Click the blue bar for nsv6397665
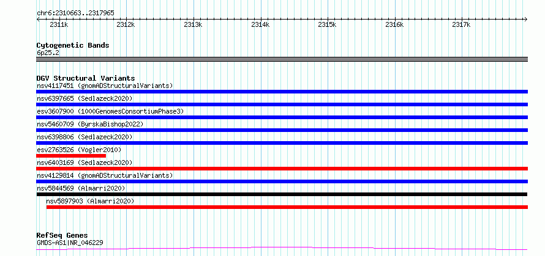 coord(282,104)
